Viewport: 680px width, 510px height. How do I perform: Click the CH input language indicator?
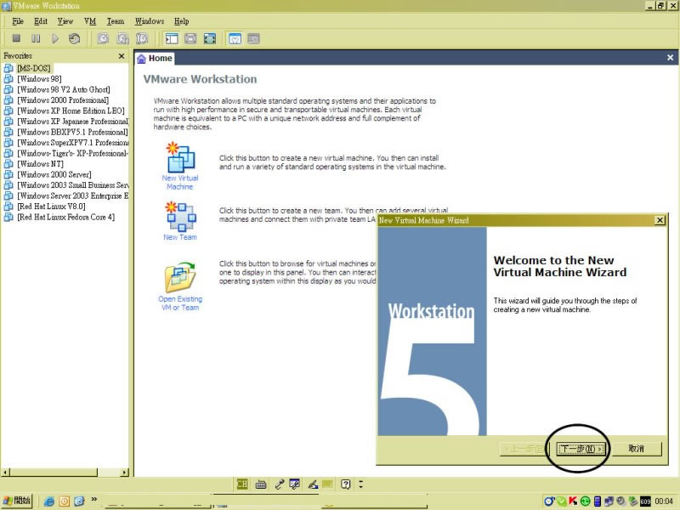click(242, 484)
